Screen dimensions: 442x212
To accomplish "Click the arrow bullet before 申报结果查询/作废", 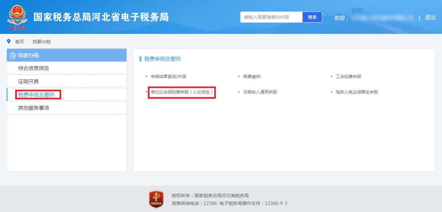I will pyautogui.click(x=146, y=76).
